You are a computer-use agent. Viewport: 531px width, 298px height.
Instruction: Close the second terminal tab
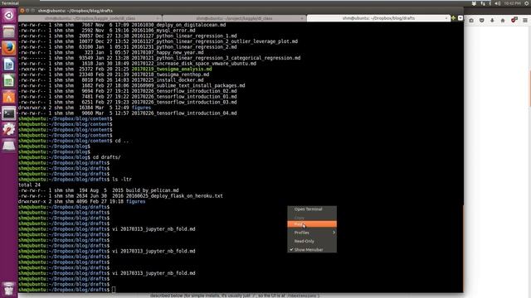(x=302, y=18)
